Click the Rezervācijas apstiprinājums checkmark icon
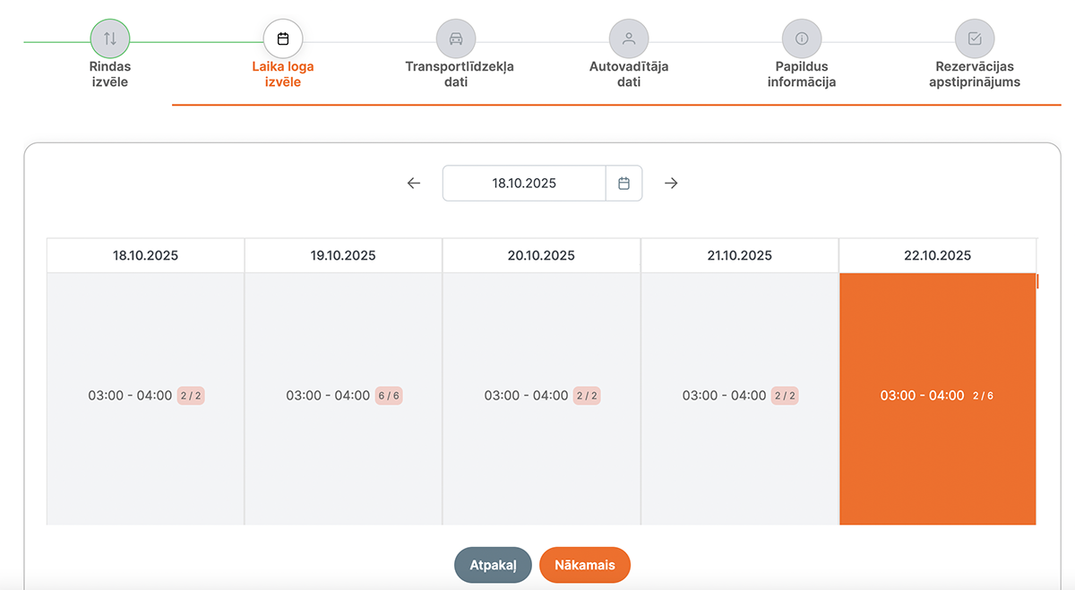Viewport: 1075px width, 590px height. point(975,38)
